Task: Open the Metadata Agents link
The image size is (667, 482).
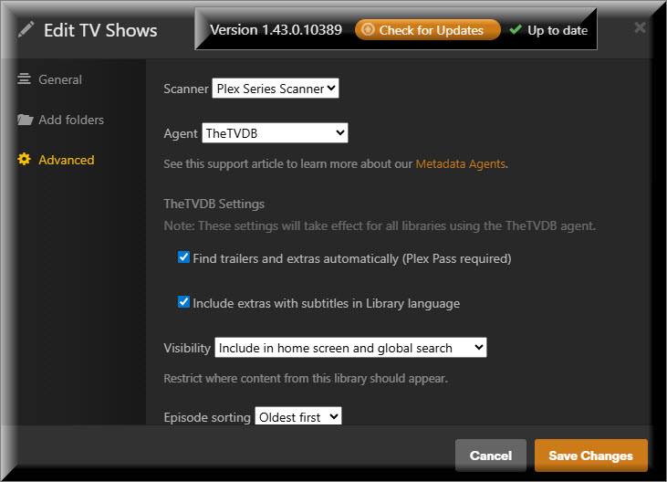Action: pyautogui.click(x=461, y=163)
